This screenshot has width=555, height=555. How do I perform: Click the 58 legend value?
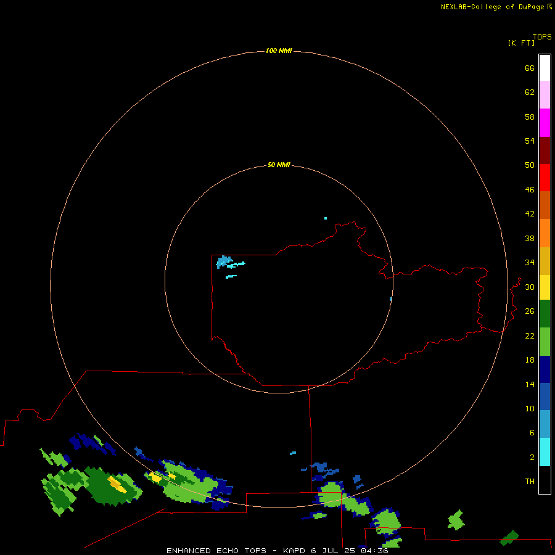coord(530,117)
